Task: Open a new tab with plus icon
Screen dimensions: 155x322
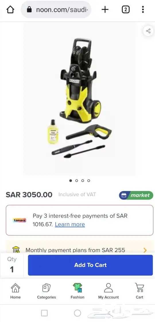Action: tap(105, 10)
